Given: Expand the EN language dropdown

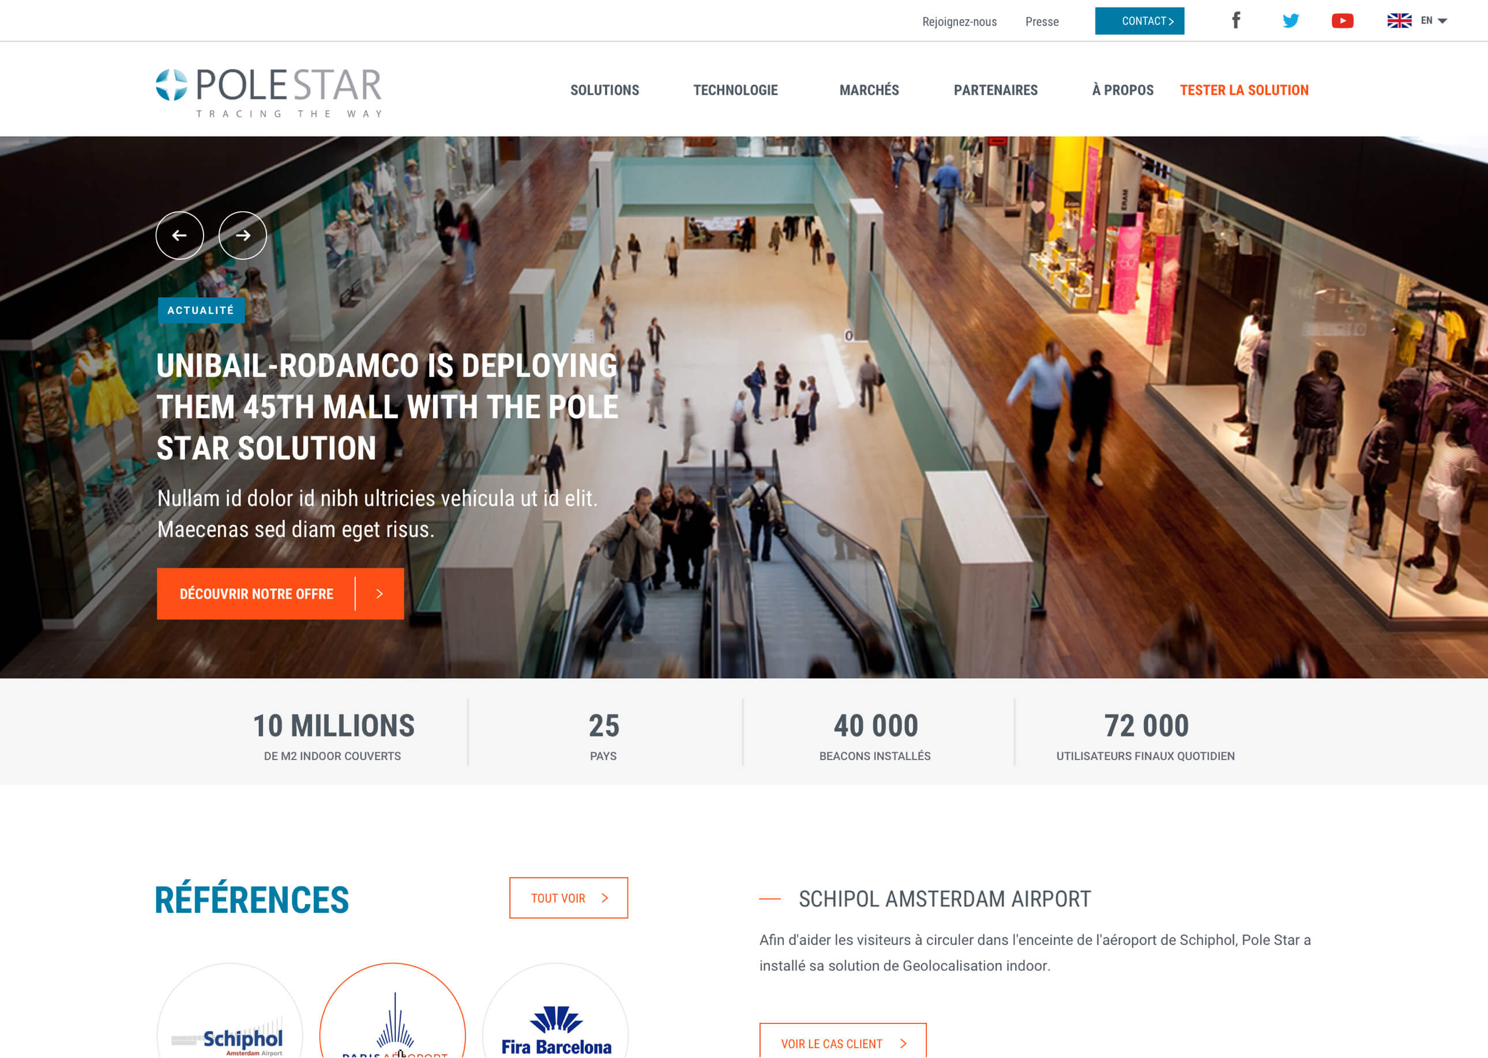Looking at the screenshot, I should coord(1434,21).
